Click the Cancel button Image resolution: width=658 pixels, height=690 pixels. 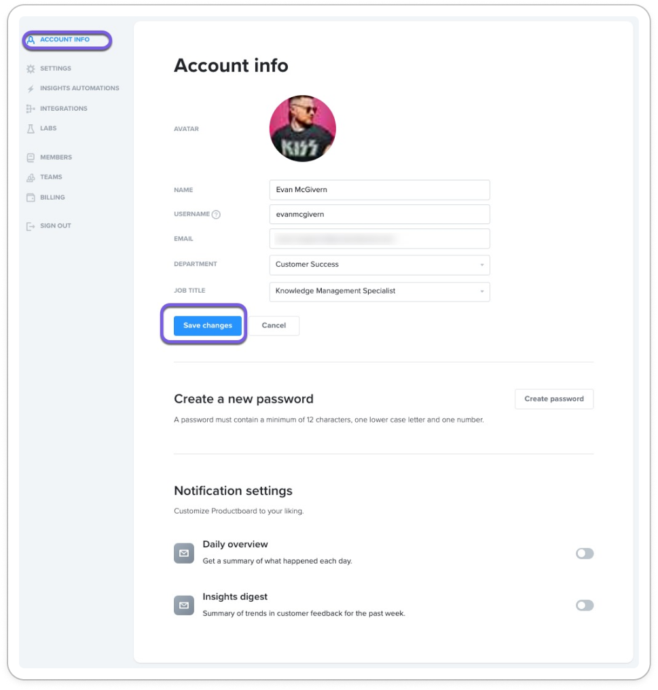[x=274, y=325]
